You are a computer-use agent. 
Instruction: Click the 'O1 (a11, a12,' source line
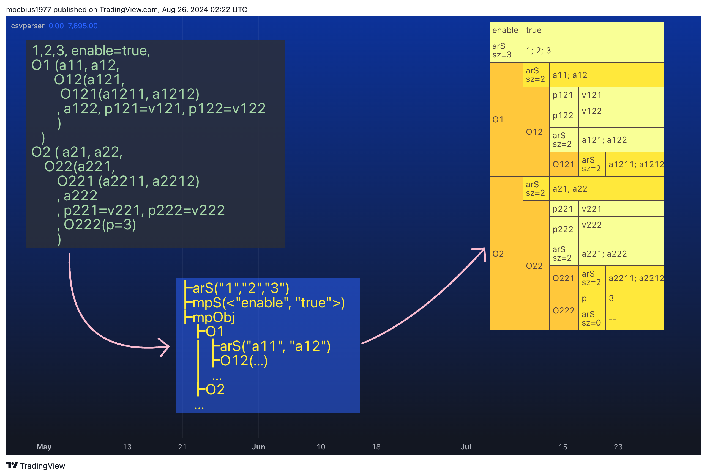(x=75, y=65)
